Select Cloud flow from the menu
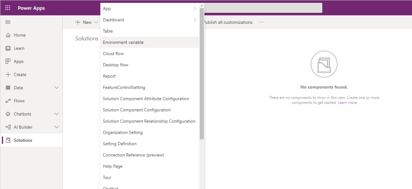Screen dimensions: 412x189 pos(113,54)
